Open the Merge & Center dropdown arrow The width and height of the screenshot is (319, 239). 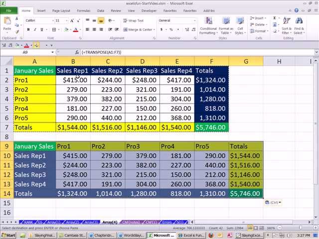click(155, 30)
